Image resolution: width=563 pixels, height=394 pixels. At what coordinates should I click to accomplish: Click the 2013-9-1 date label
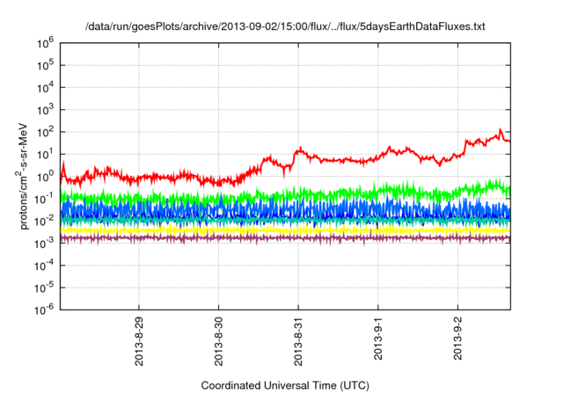(378, 339)
